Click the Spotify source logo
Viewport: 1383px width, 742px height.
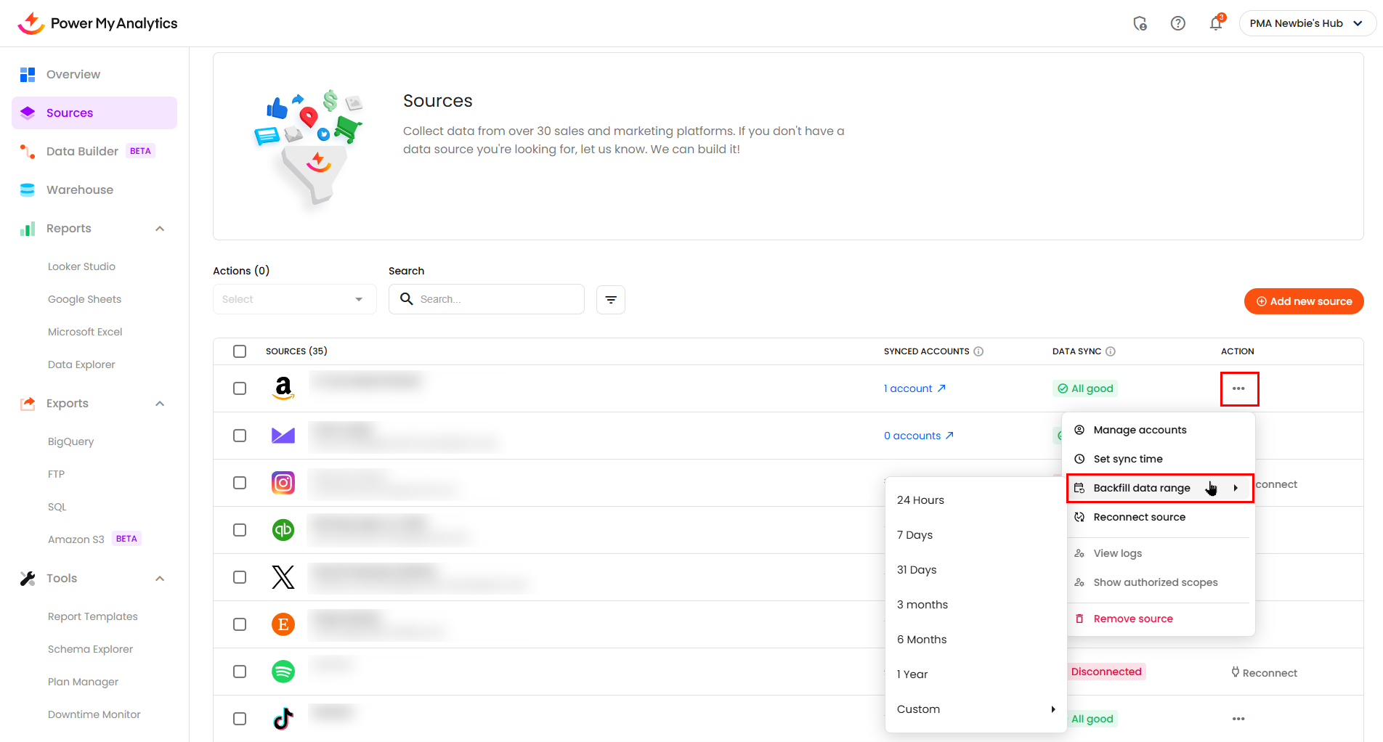(283, 672)
